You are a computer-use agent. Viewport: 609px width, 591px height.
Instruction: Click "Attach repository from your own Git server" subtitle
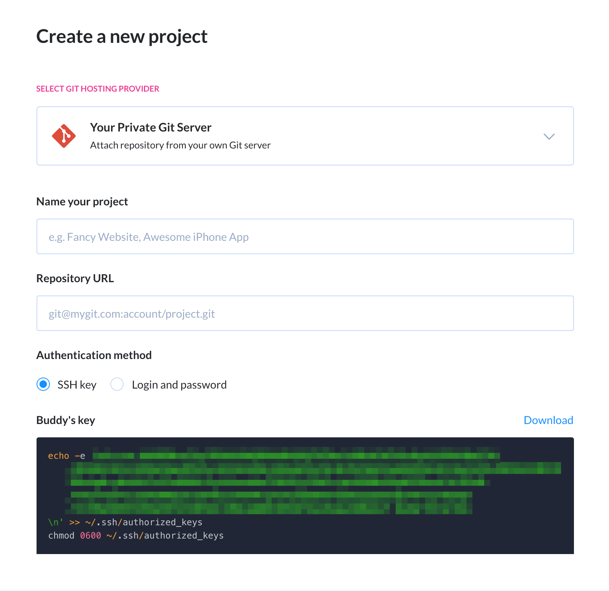point(180,145)
